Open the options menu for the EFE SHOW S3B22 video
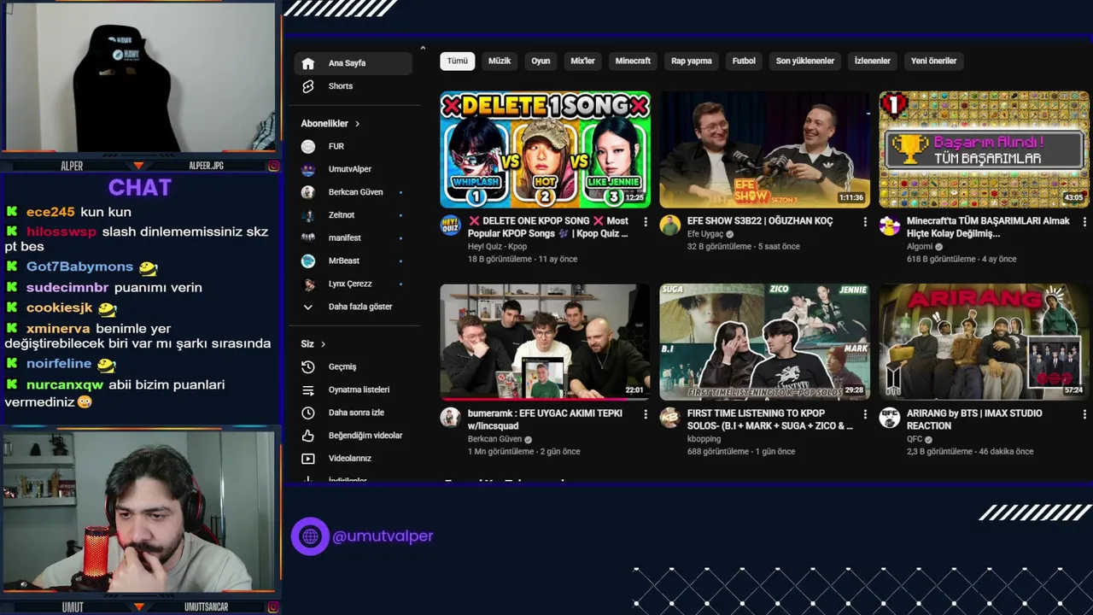This screenshot has width=1093, height=615. (865, 222)
